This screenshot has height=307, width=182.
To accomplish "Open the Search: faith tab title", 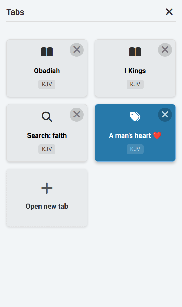I will 47,135.
